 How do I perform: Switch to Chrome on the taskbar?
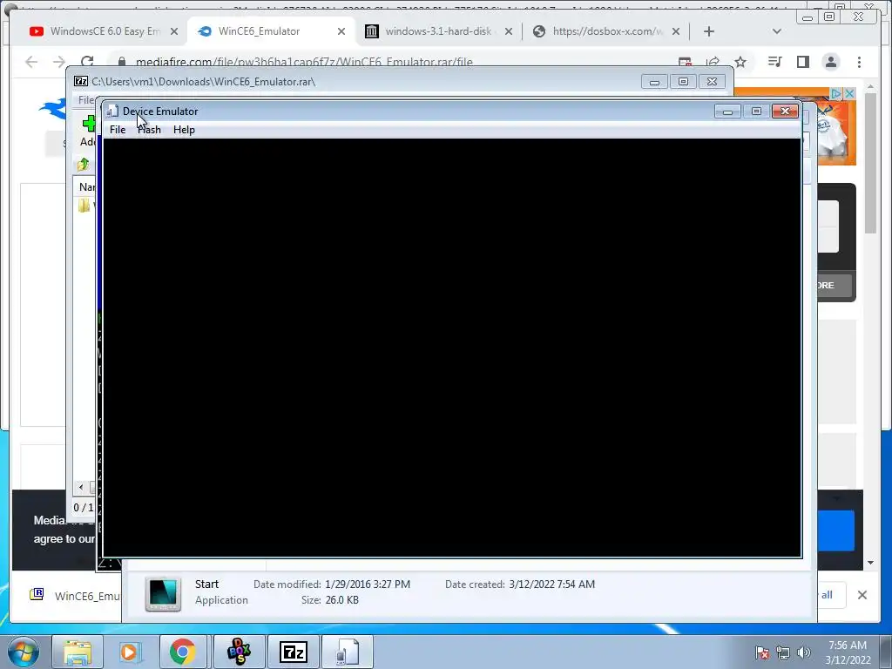coord(183,652)
